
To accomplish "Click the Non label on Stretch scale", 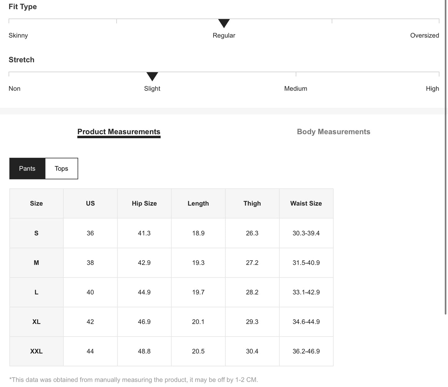I will click(15, 89).
